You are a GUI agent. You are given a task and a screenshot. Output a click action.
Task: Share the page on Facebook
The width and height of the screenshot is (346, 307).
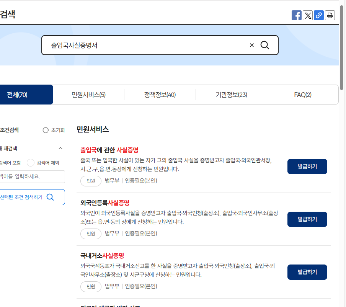click(296, 15)
